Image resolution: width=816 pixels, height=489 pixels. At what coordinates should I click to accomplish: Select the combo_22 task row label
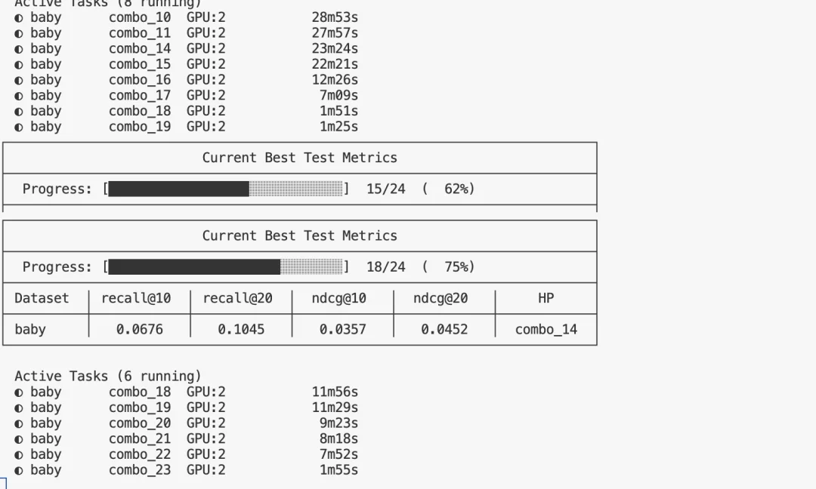click(x=140, y=454)
